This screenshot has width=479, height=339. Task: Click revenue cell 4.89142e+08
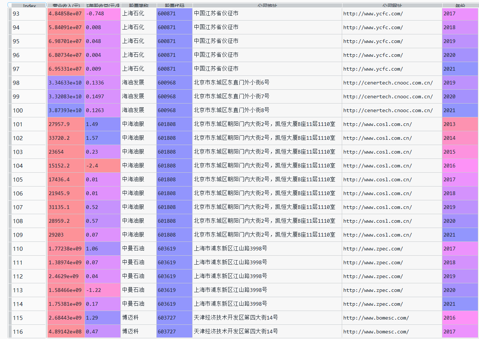click(x=66, y=332)
